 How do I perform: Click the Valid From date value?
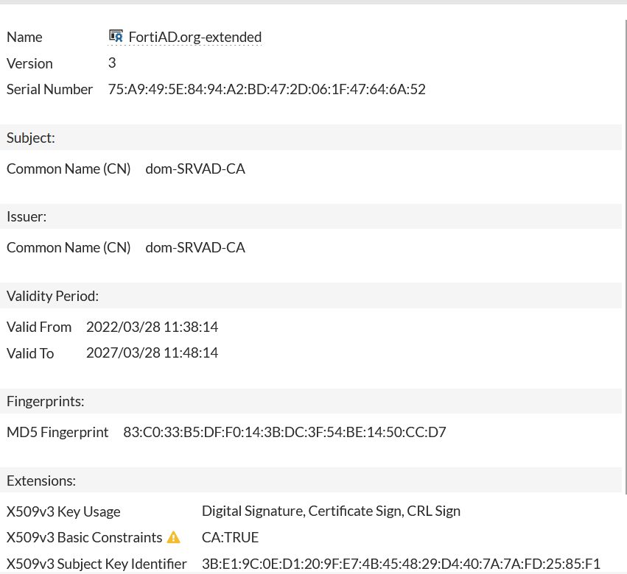pyautogui.click(x=152, y=327)
